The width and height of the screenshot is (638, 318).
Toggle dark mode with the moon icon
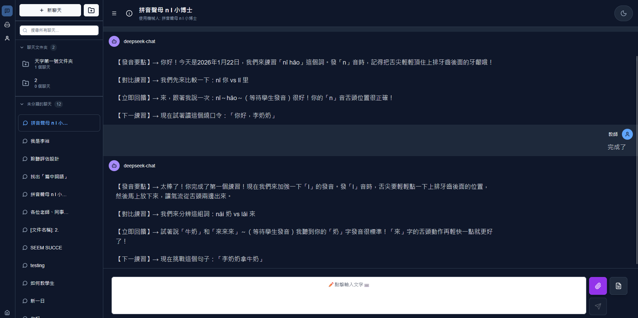(x=623, y=13)
